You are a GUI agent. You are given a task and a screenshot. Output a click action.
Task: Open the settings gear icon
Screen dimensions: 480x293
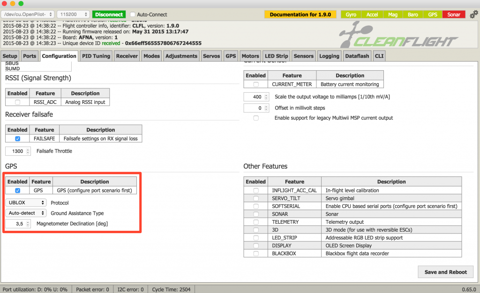[473, 15]
